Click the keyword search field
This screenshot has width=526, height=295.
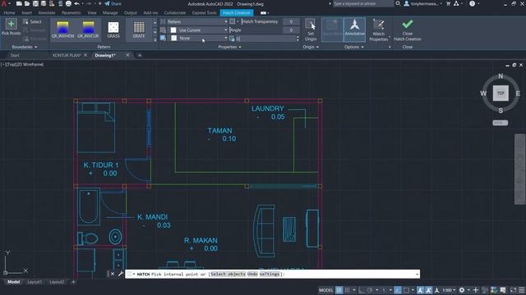click(x=363, y=3)
